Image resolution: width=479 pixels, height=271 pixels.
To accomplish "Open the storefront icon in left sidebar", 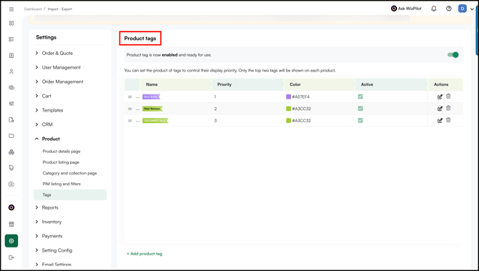I will coord(11,224).
